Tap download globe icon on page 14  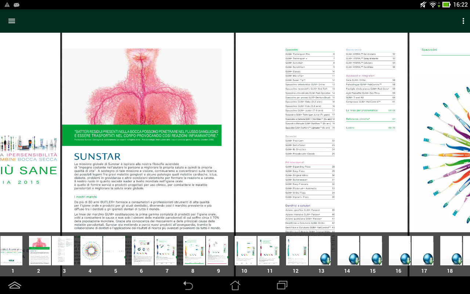(x=355, y=259)
